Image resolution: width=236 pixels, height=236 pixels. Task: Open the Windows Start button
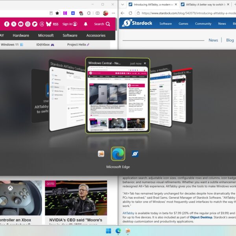pyautogui.click(x=109, y=231)
